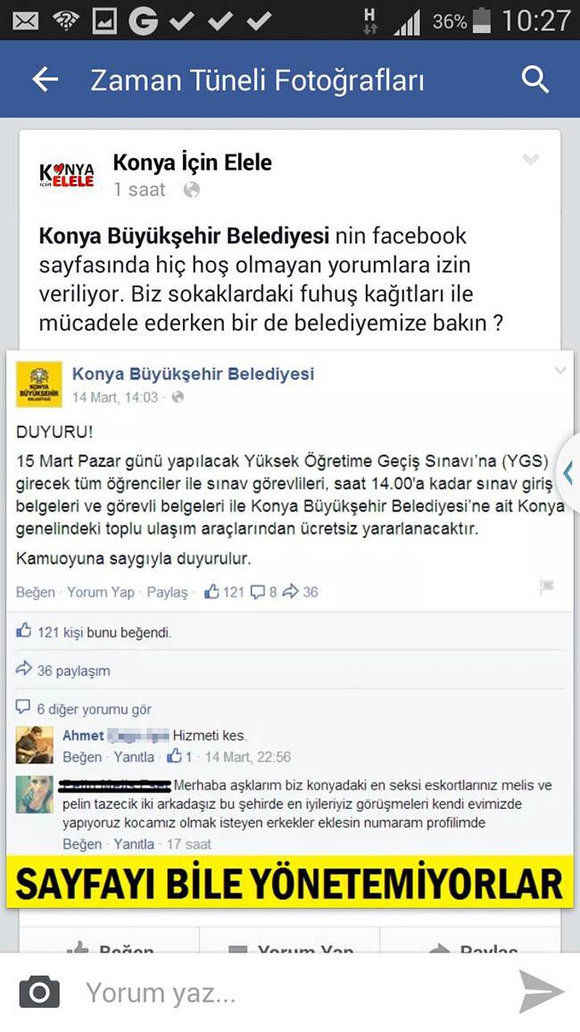Image resolution: width=580 pixels, height=1032 pixels.
Task: Open the Konya İçin Elele profile logo
Action: coord(66,174)
